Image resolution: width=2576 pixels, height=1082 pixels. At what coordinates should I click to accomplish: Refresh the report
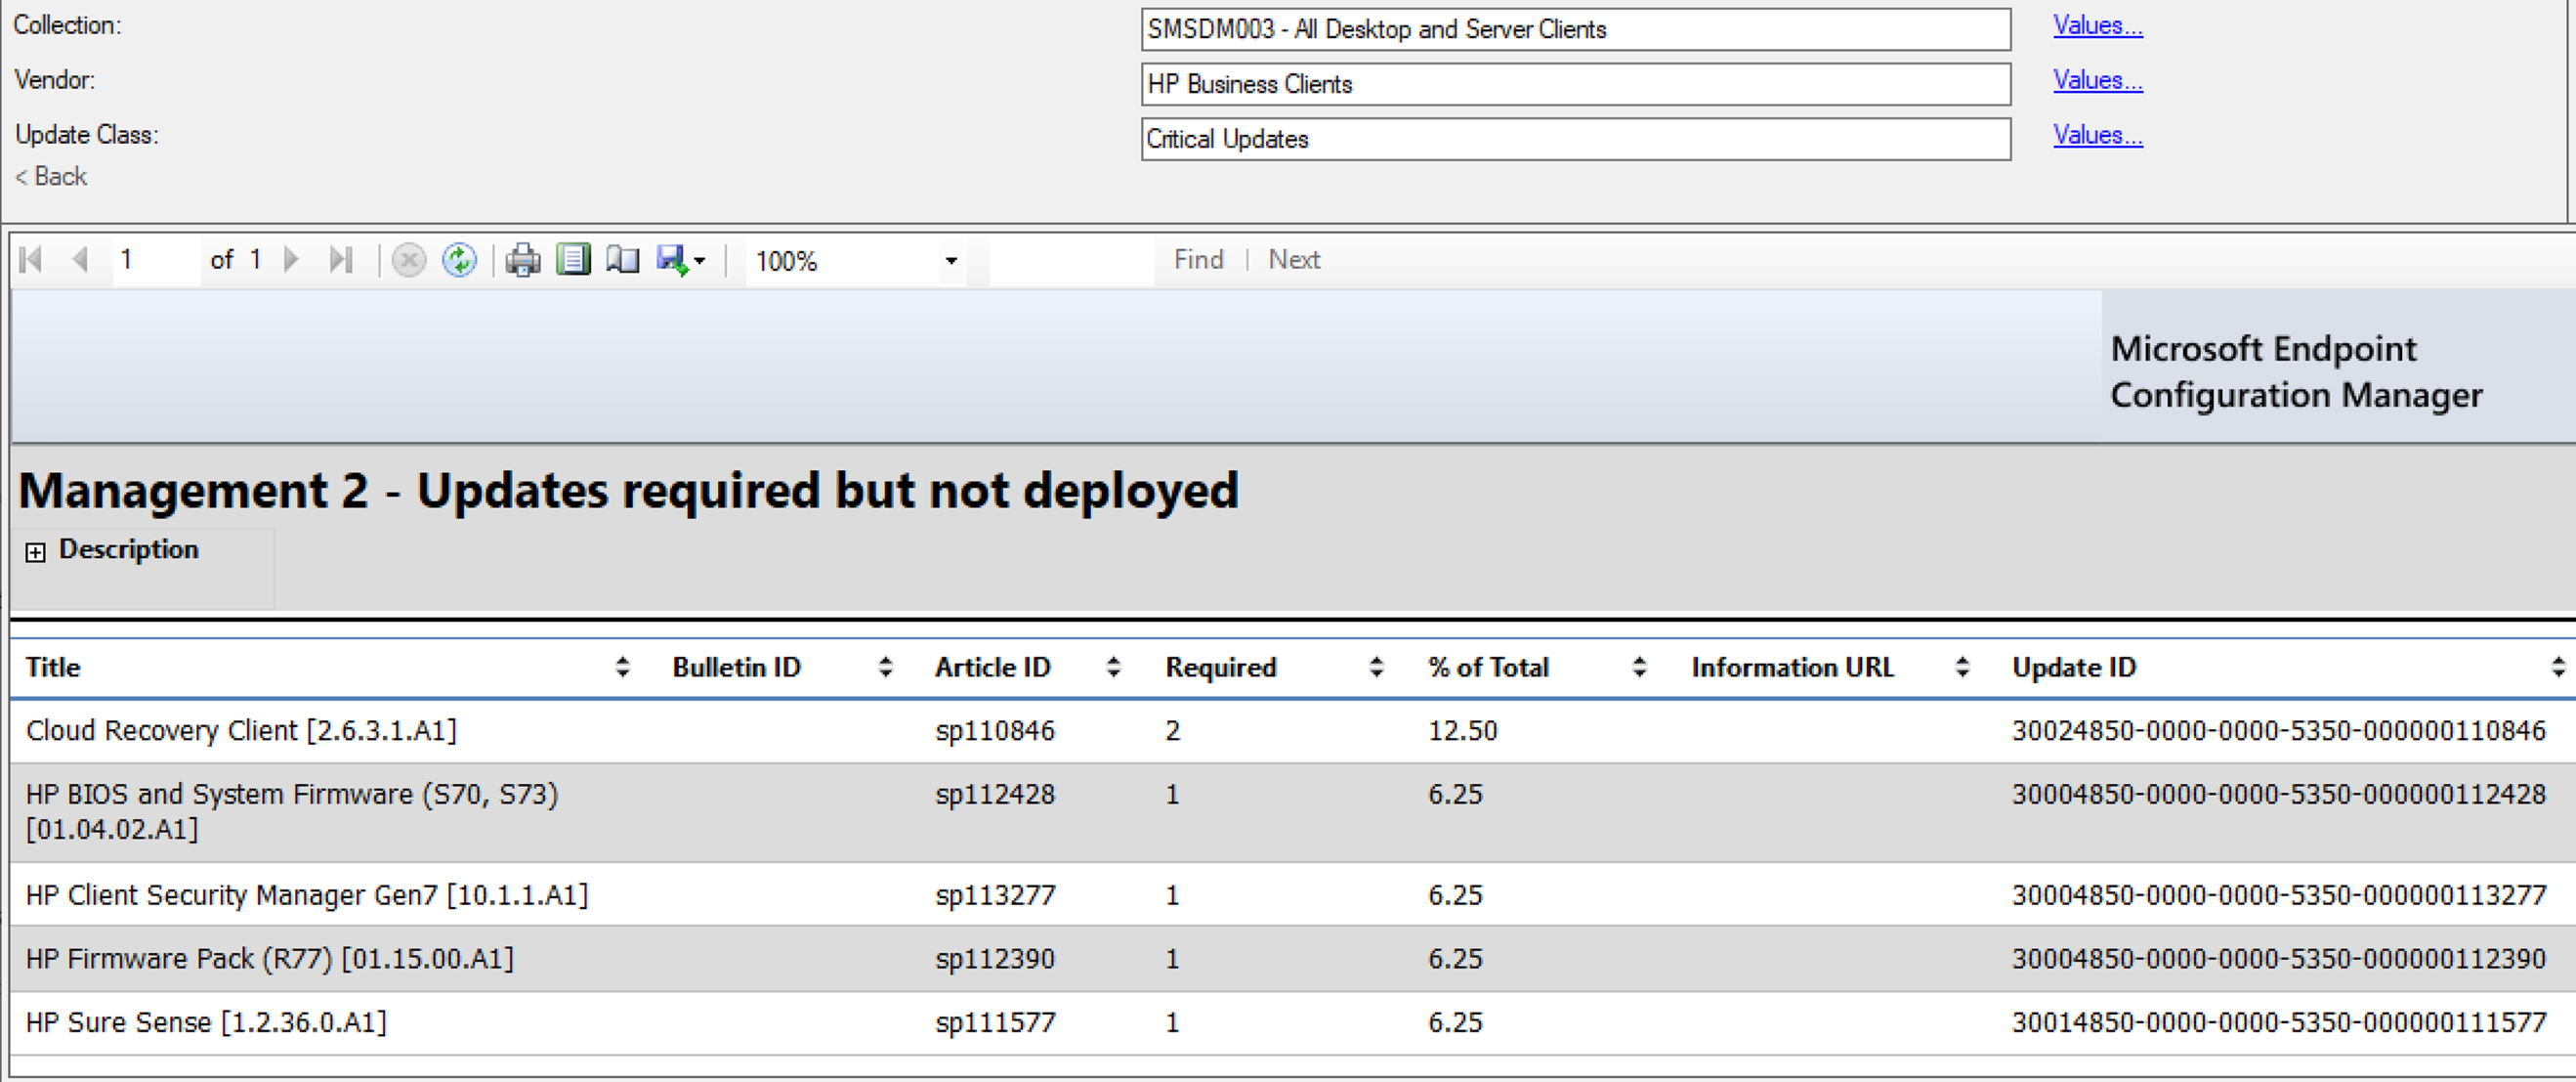[x=459, y=260]
